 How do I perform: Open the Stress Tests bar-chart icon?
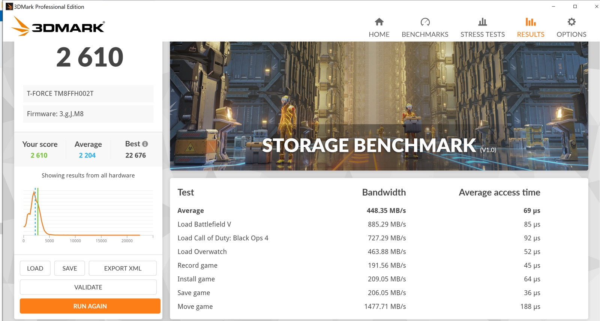pos(483,22)
